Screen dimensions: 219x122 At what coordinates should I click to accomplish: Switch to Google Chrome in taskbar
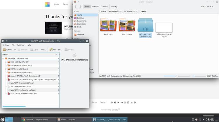coord(39,119)
